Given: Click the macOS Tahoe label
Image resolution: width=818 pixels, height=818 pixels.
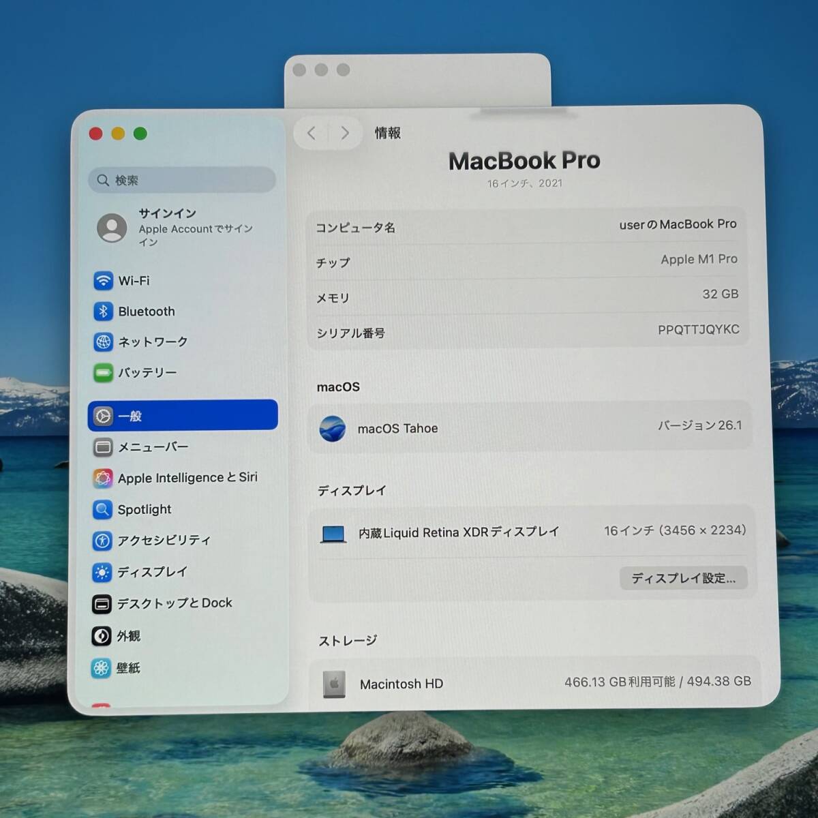Looking at the screenshot, I should pos(397,429).
